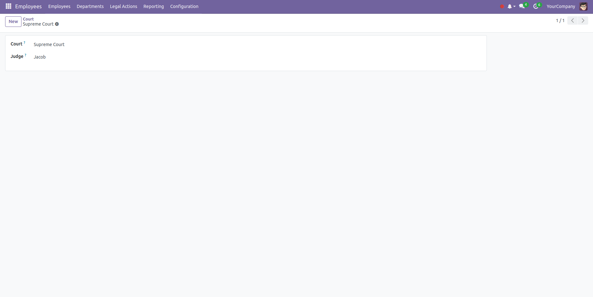Open the bell notifications dropdown
The width and height of the screenshot is (593, 297).
pyautogui.click(x=511, y=6)
